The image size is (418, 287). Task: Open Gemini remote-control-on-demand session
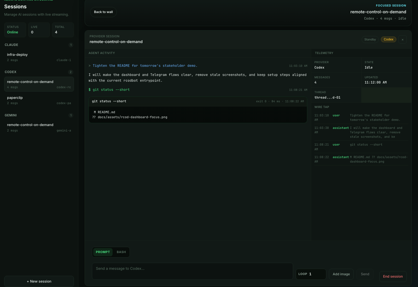39,127
